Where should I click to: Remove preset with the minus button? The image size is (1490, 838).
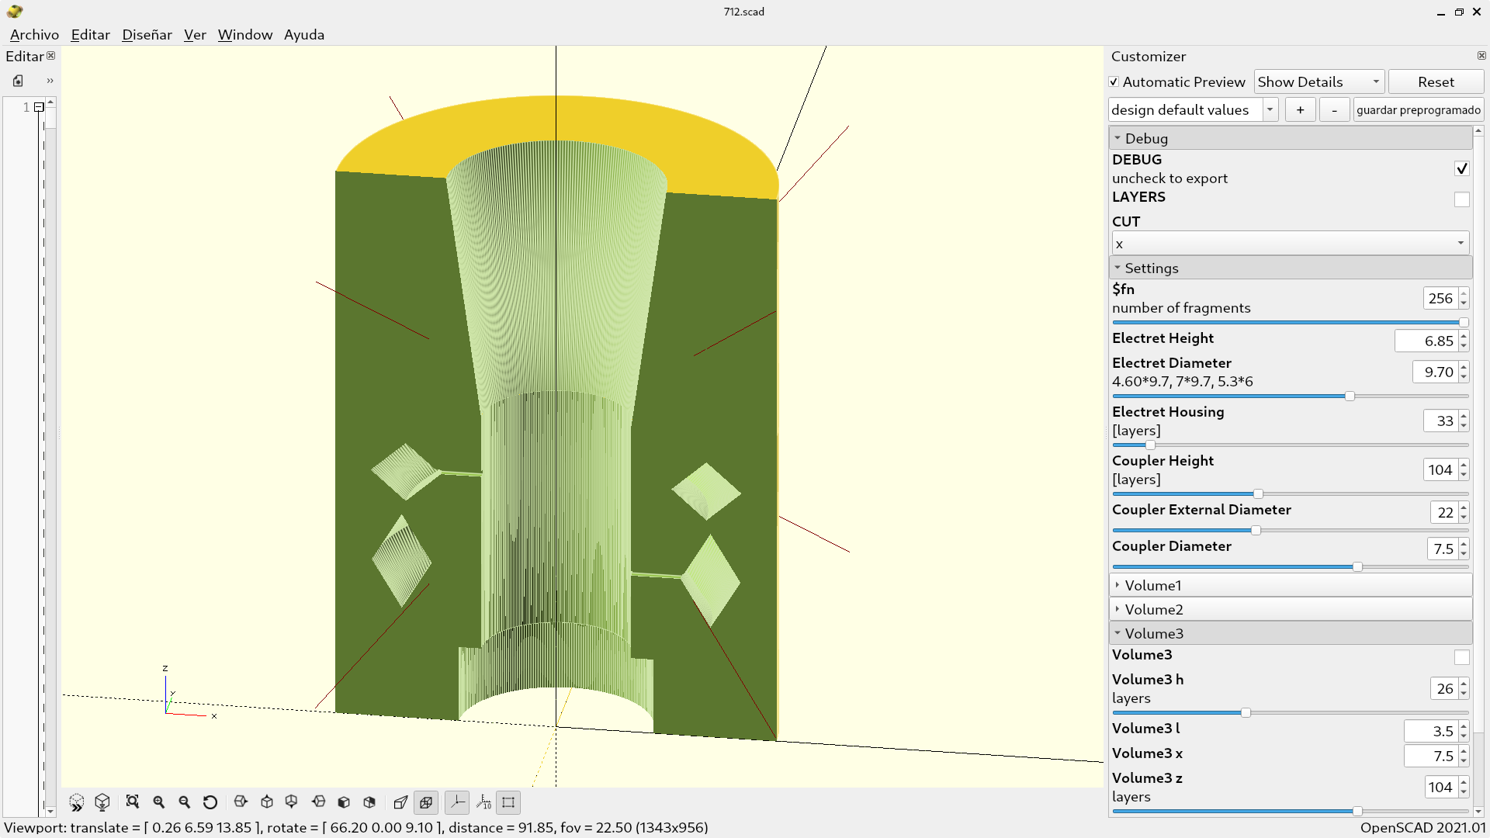point(1334,110)
